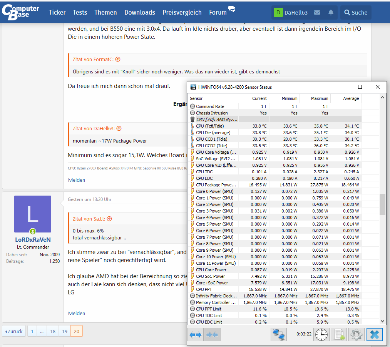Jump to DaHell63's quoted post arrow
The image size is (390, 347).
119,129
